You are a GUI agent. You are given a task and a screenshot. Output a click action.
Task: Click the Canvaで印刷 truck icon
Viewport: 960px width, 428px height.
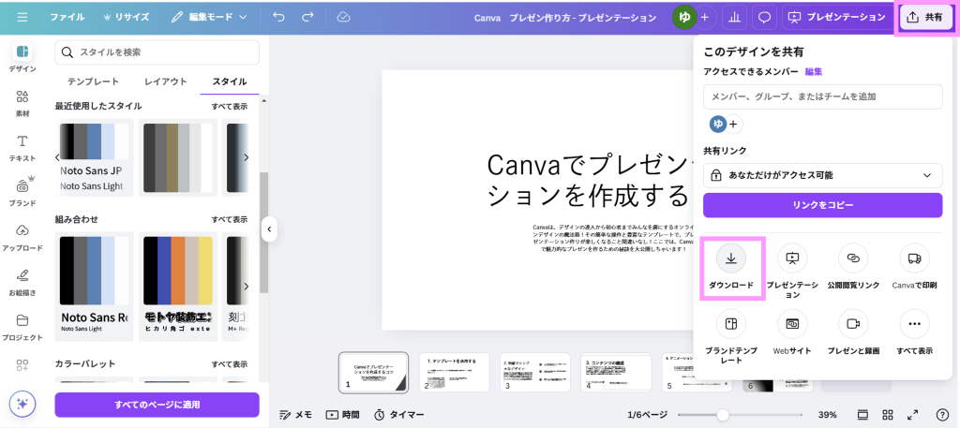pos(914,258)
